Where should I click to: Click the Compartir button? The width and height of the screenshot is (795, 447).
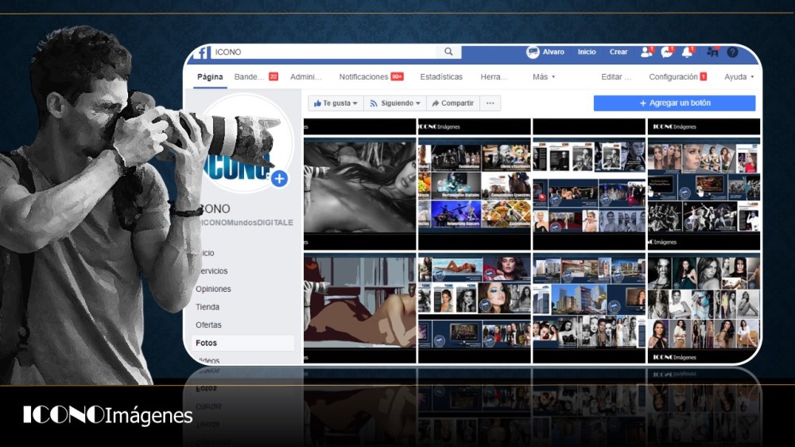click(452, 103)
